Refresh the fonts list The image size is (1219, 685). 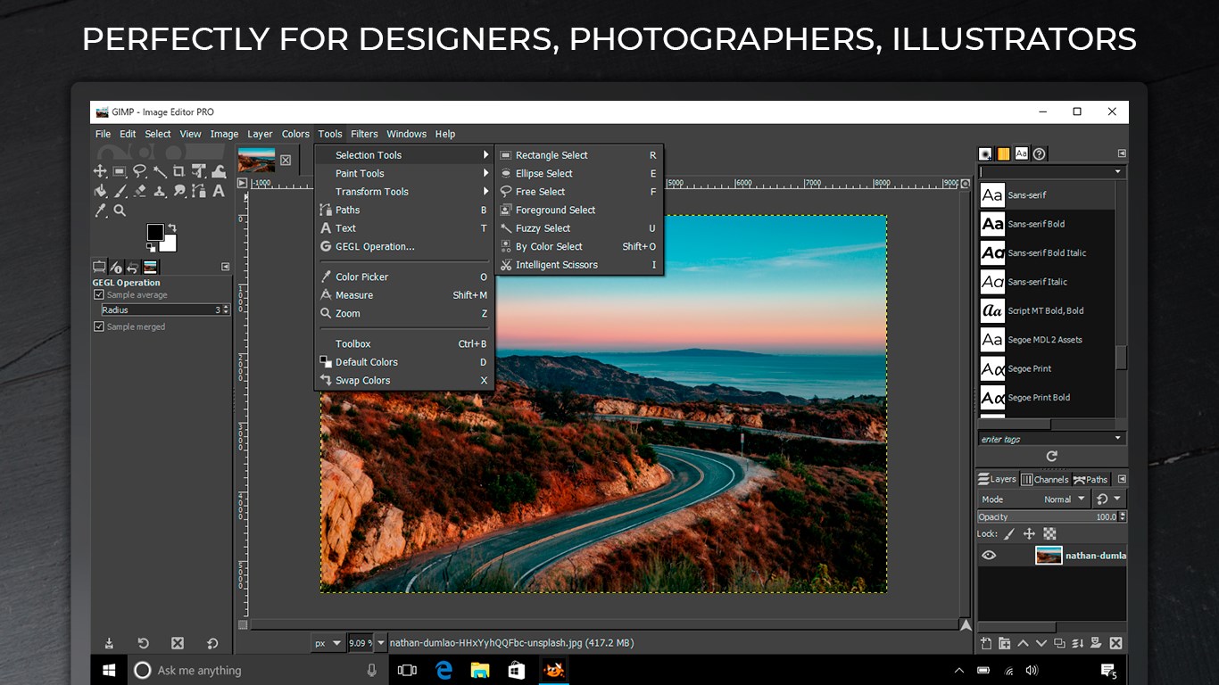[1051, 456]
